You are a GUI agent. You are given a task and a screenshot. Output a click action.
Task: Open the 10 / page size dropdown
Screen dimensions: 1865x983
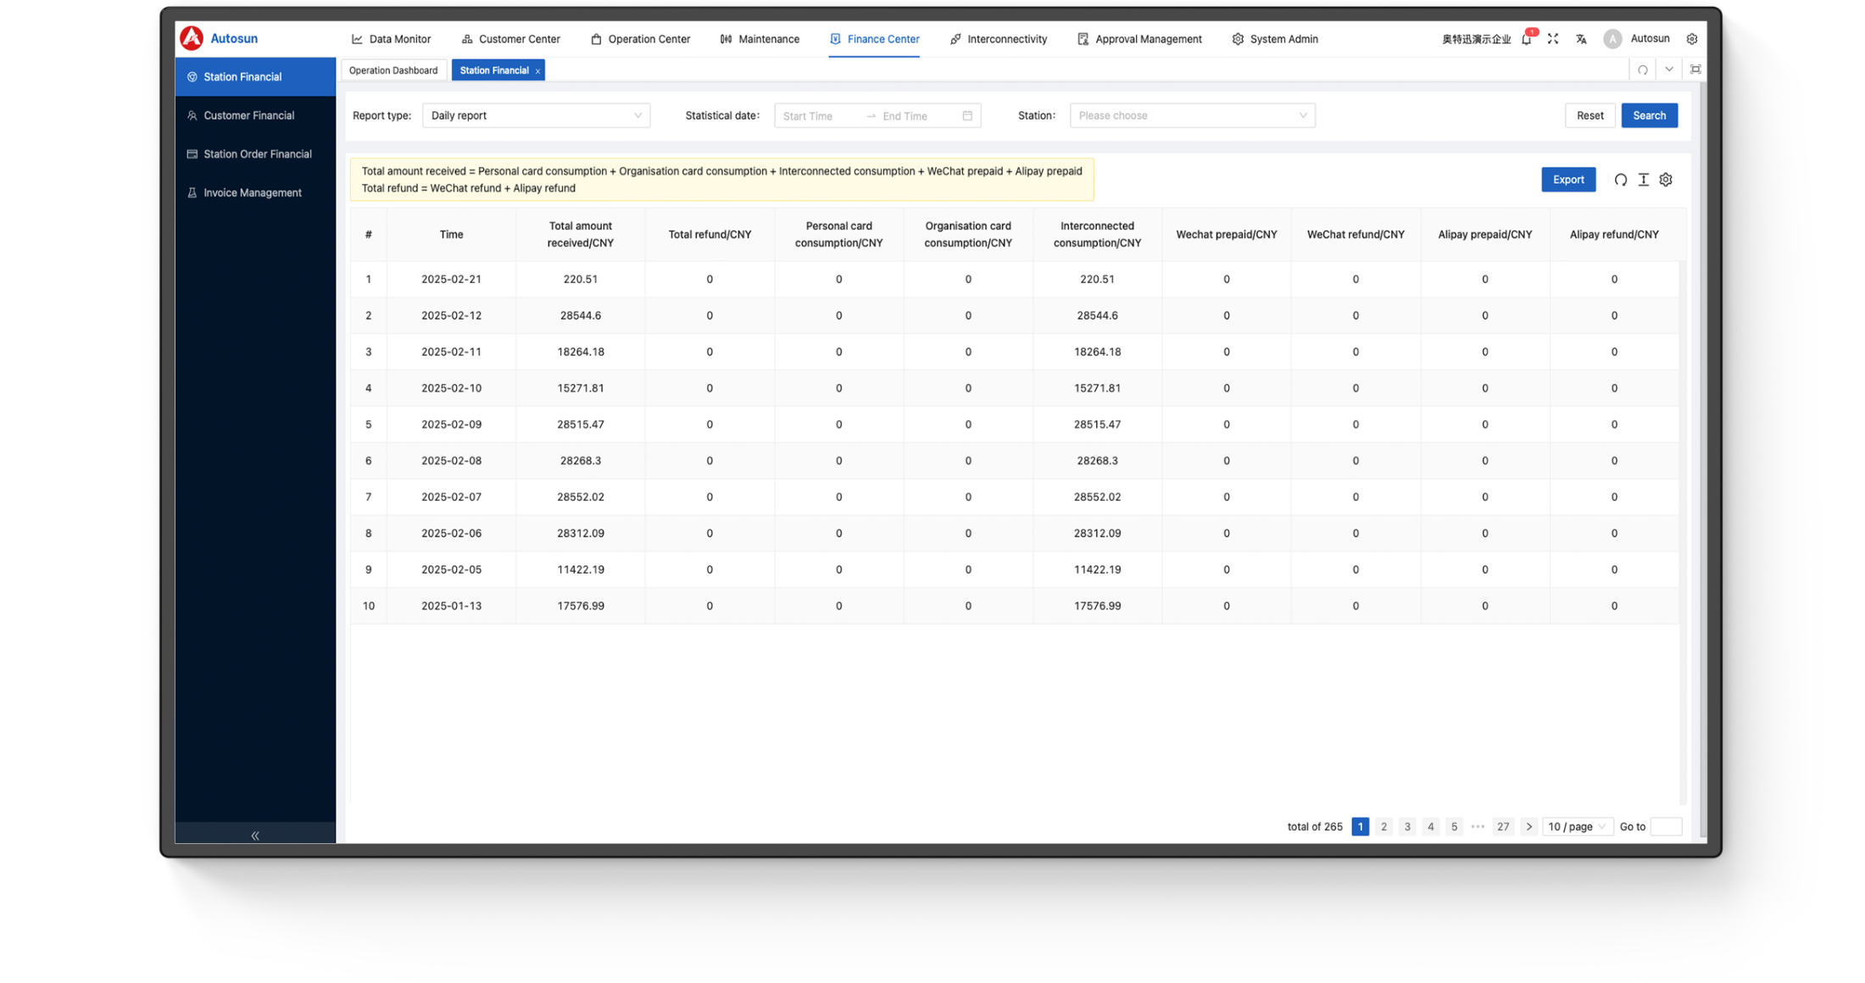(x=1576, y=826)
